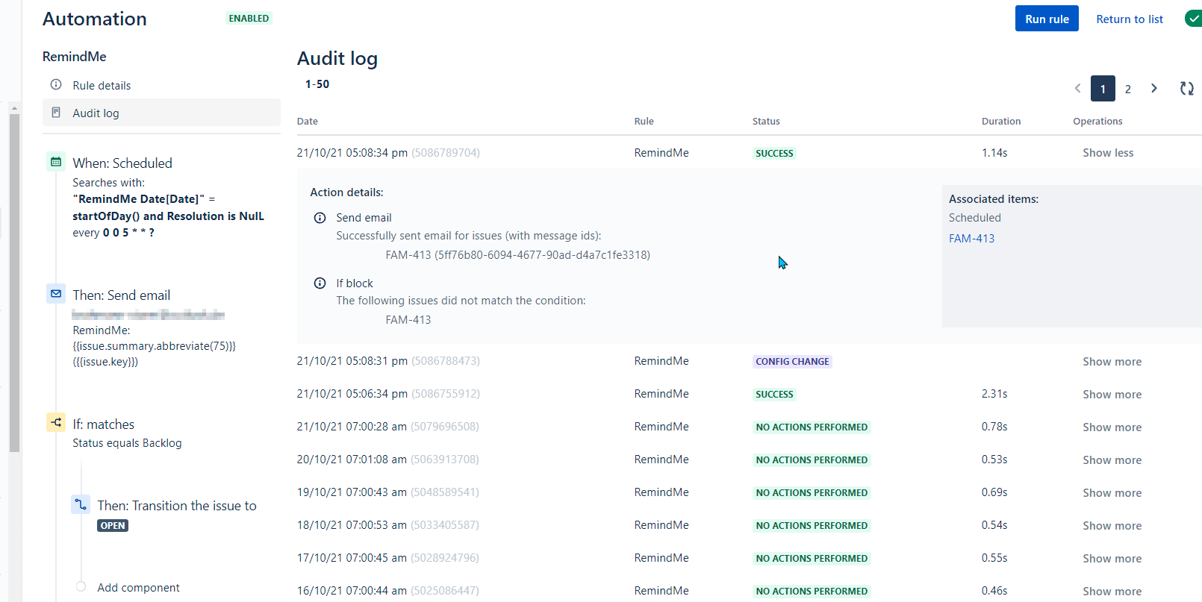Go to previous audit log page
1202x602 pixels.
coord(1077,89)
